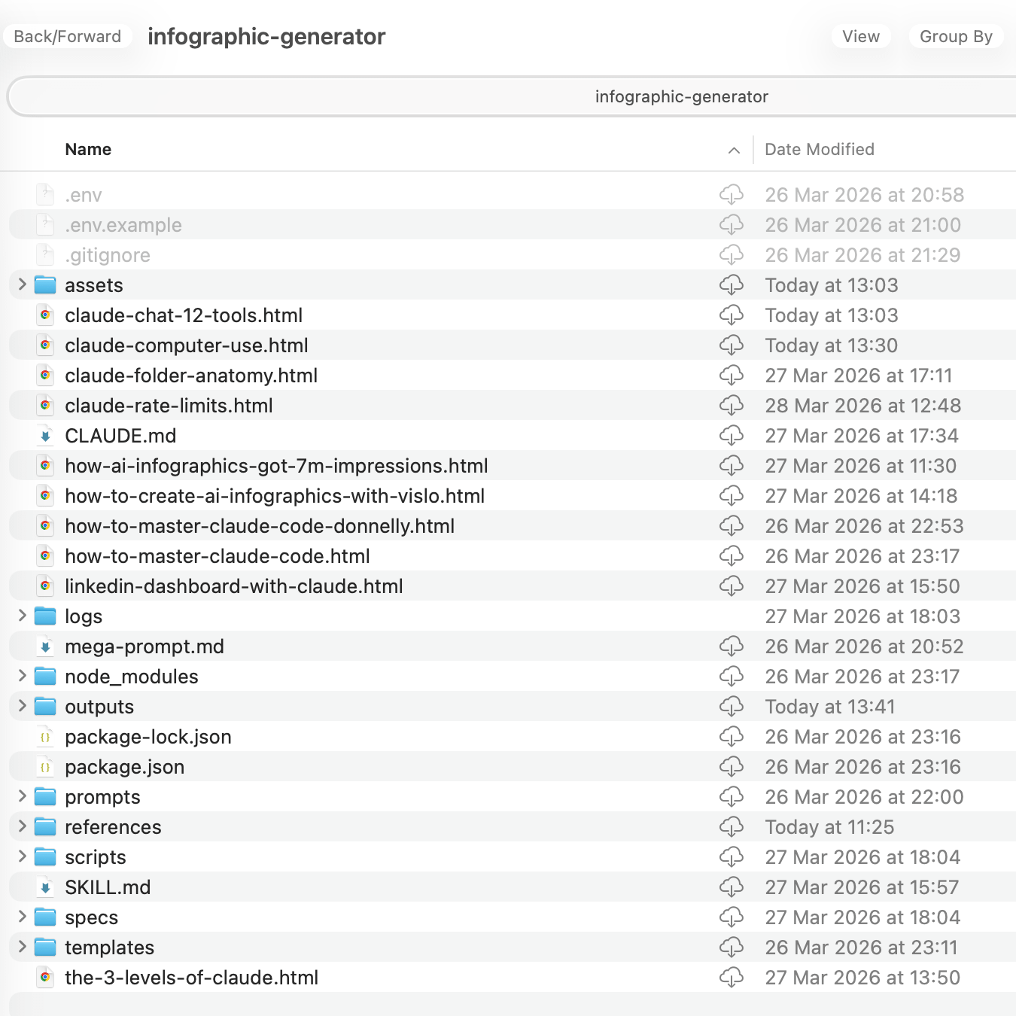Toggle the sort direction chevron
The height and width of the screenshot is (1016, 1016).
[x=734, y=151]
